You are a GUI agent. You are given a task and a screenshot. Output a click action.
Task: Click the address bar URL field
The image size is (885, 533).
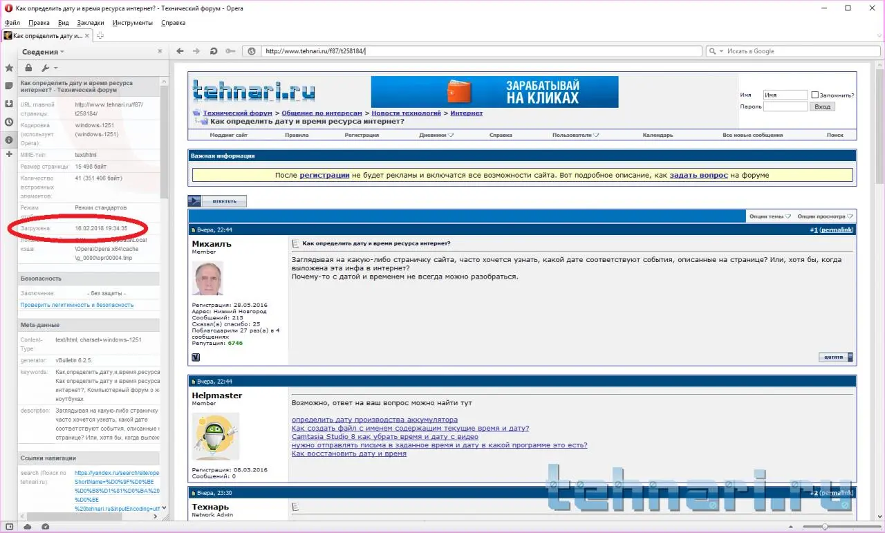(481, 51)
